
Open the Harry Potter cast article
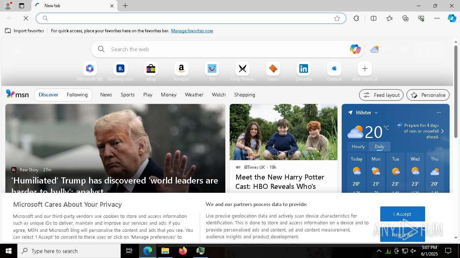point(280,182)
